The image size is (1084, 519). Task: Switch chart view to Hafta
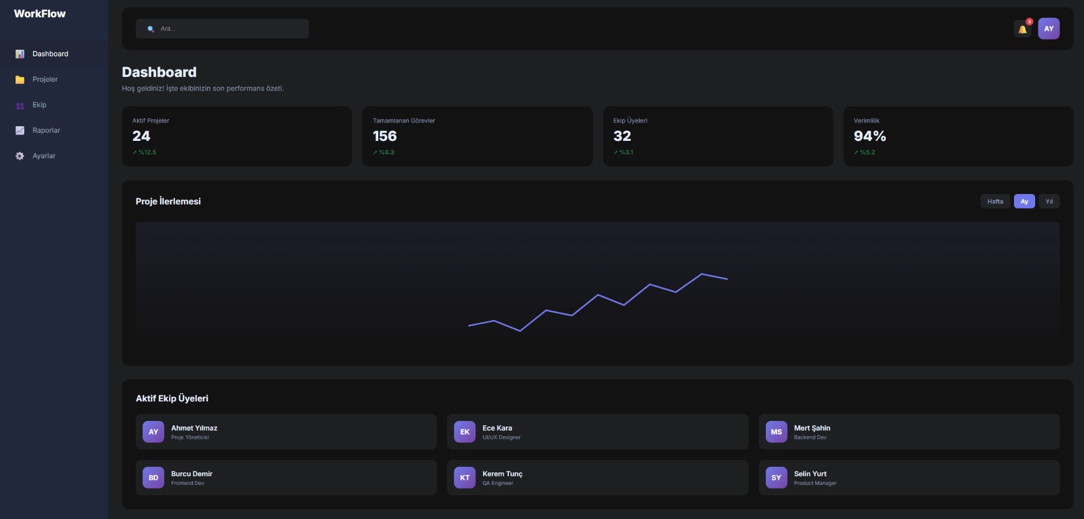(x=995, y=201)
